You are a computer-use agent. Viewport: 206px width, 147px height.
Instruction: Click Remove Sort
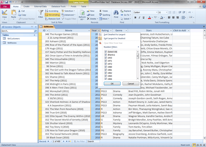pos(53,19)
